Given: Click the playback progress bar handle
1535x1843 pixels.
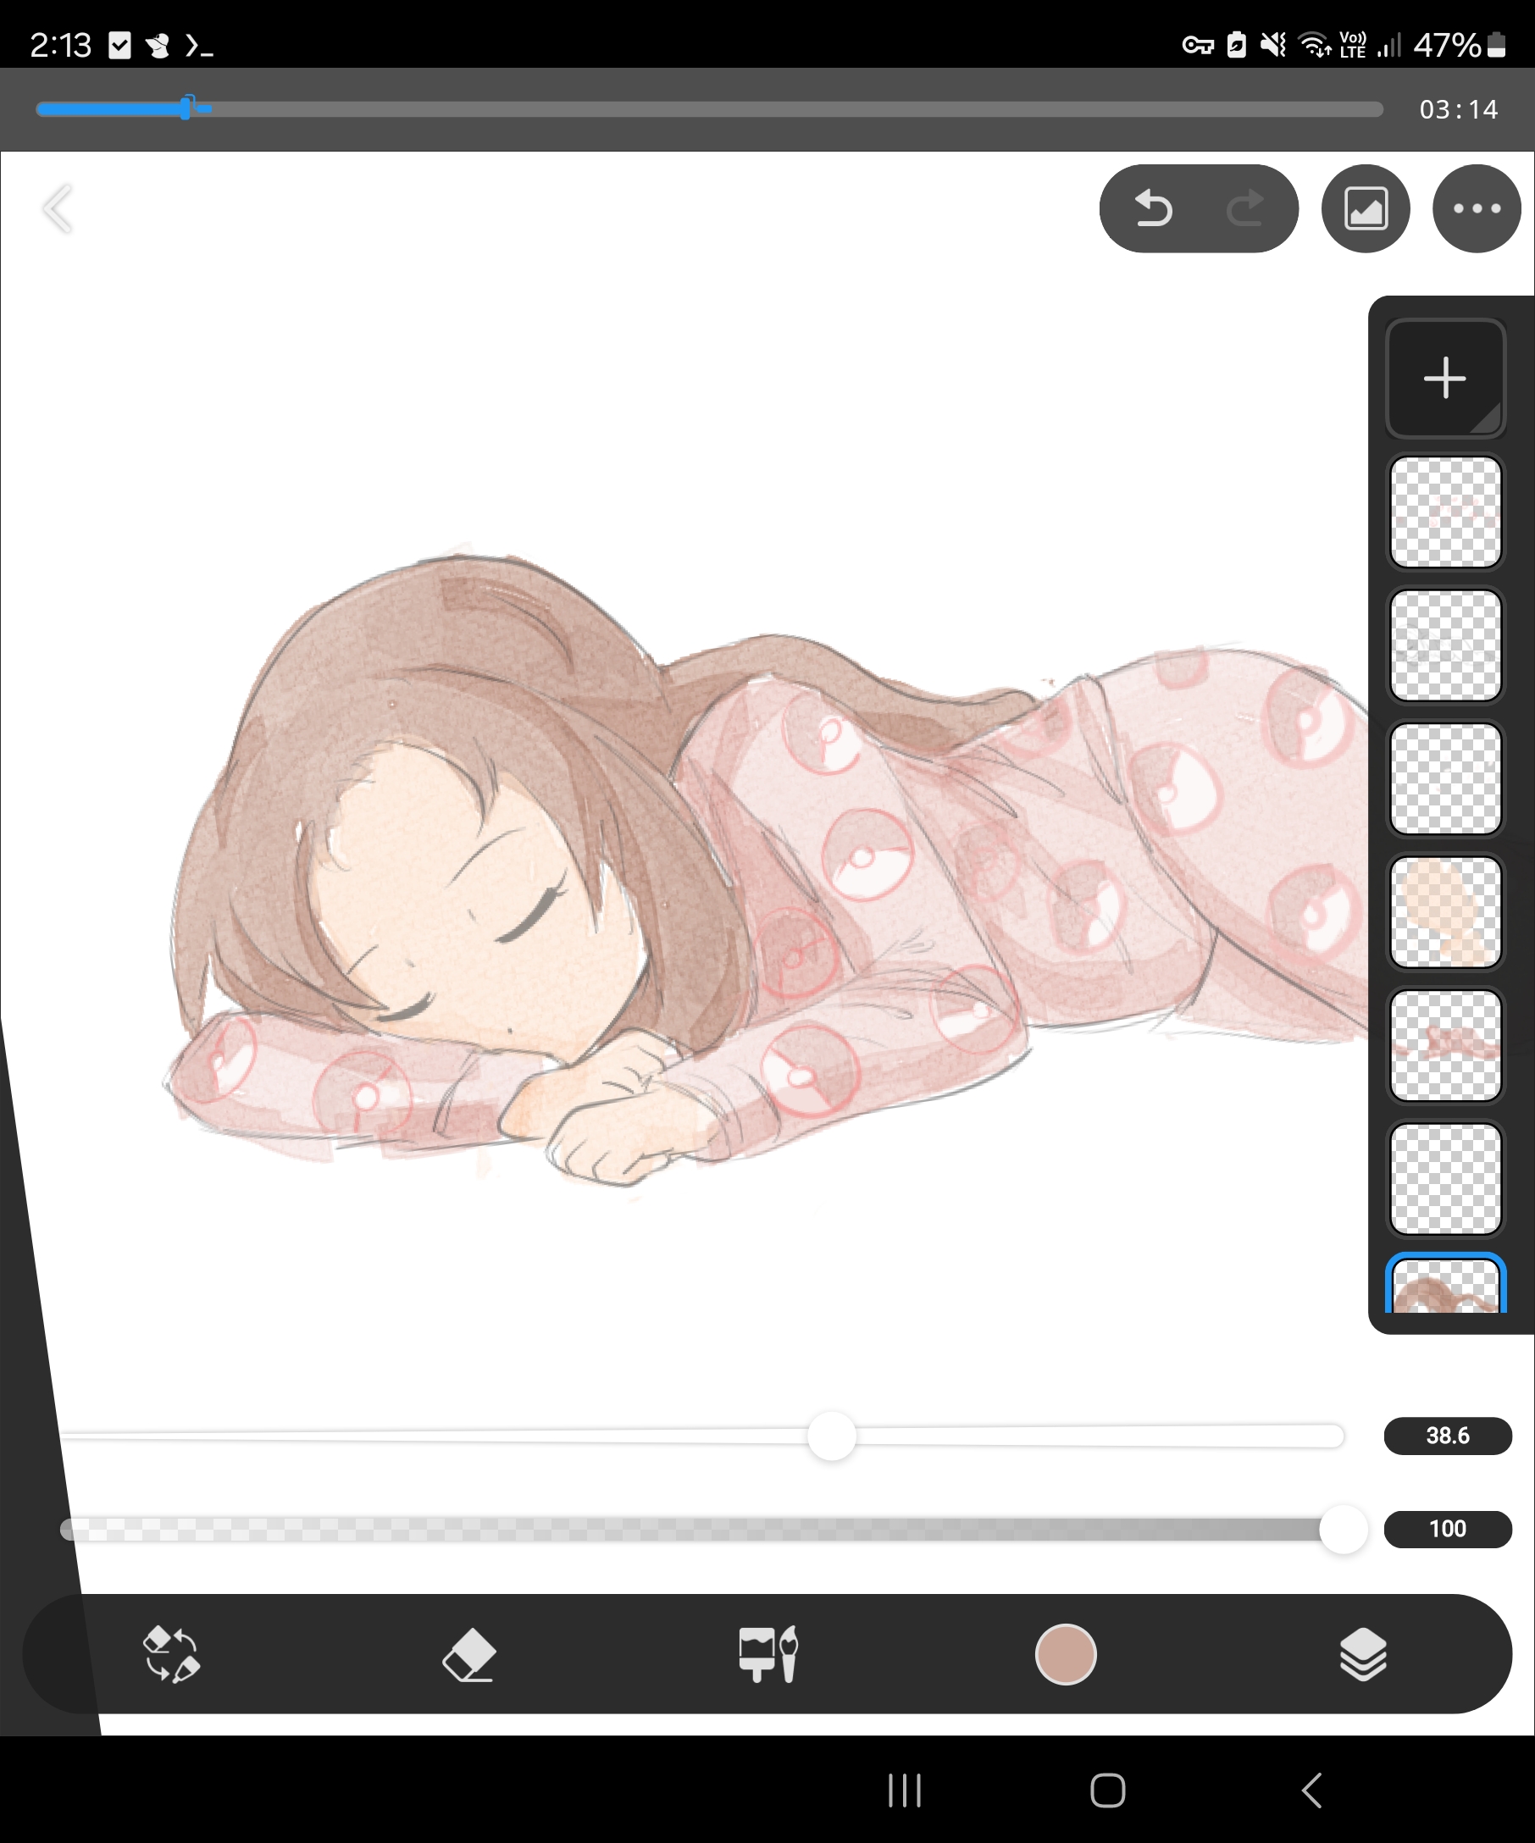Looking at the screenshot, I should (186, 108).
